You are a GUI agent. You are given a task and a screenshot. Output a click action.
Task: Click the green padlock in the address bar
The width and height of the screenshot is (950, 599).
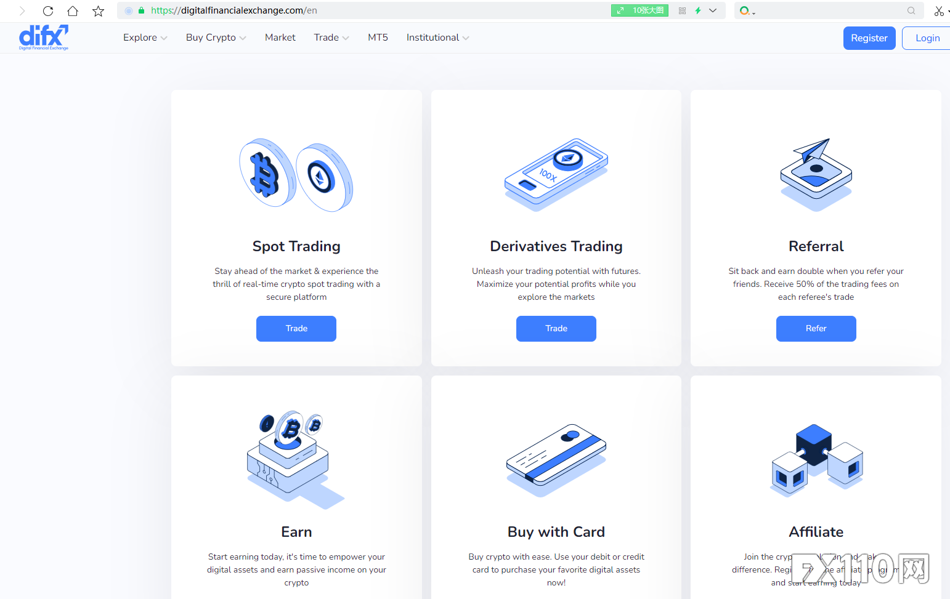point(141,10)
